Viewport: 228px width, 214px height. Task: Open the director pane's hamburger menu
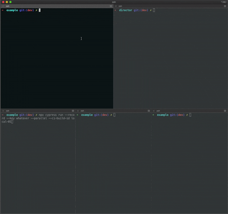(225, 6)
